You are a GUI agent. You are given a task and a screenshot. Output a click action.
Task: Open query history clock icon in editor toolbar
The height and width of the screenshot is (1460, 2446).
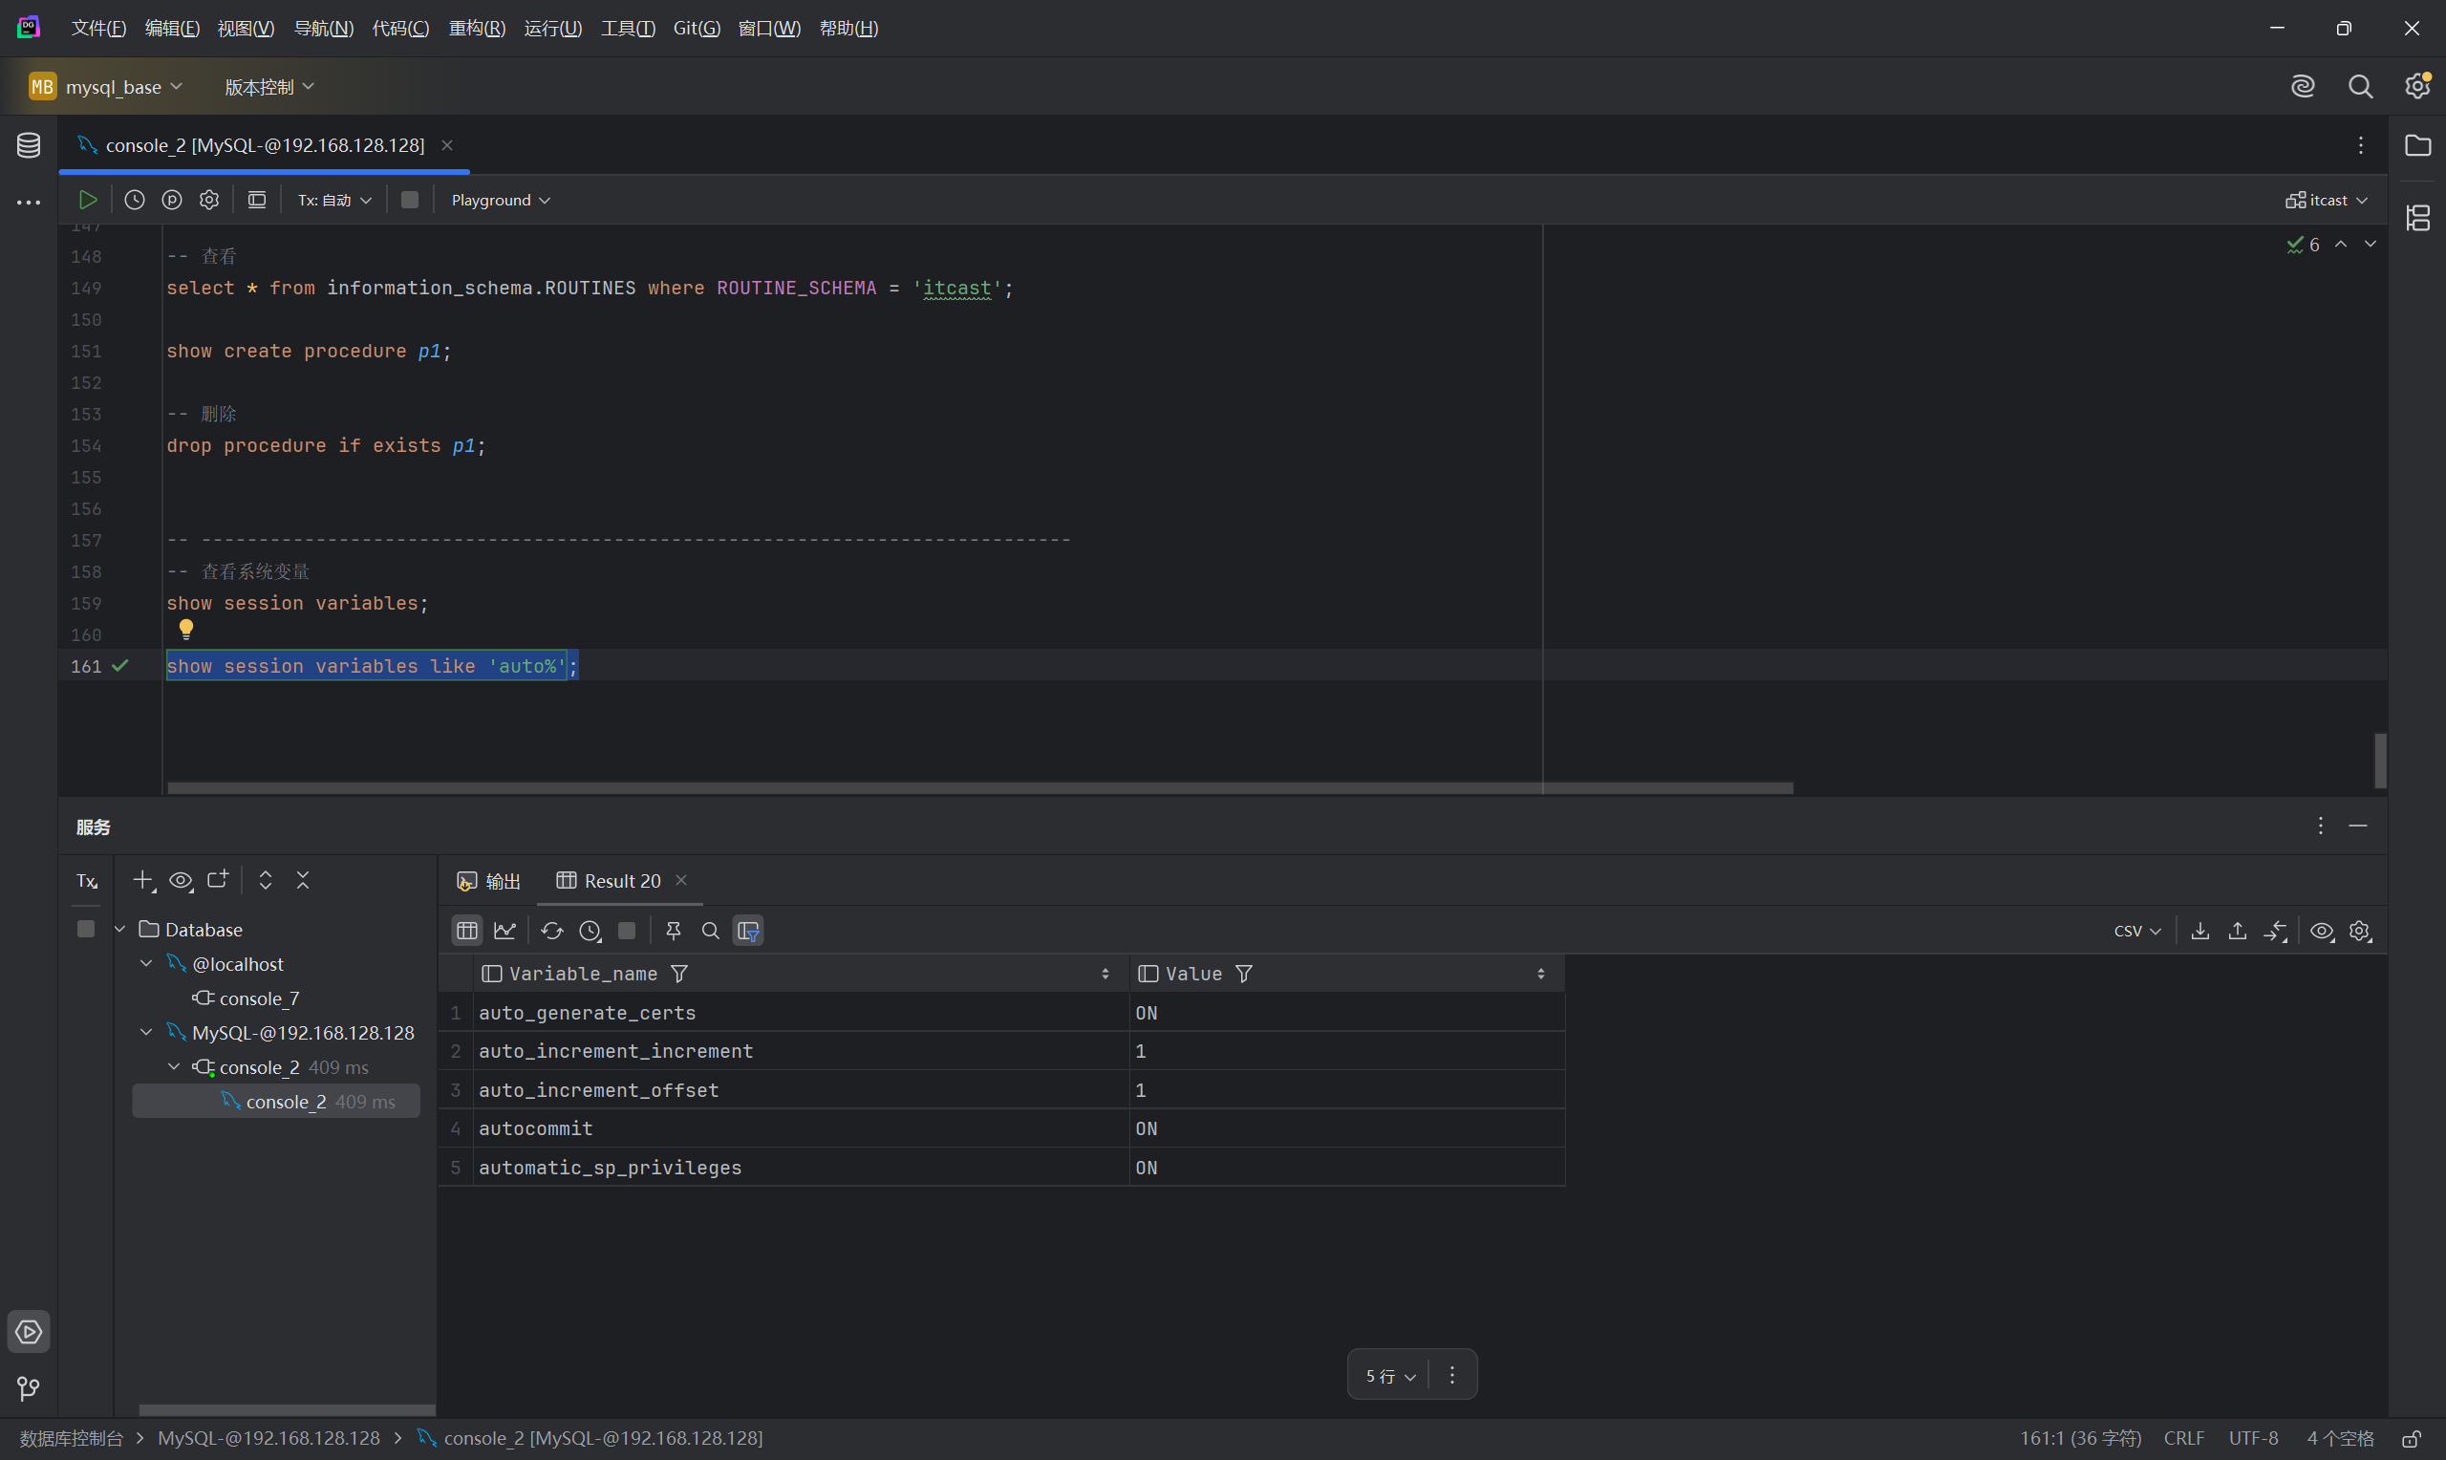(x=135, y=200)
